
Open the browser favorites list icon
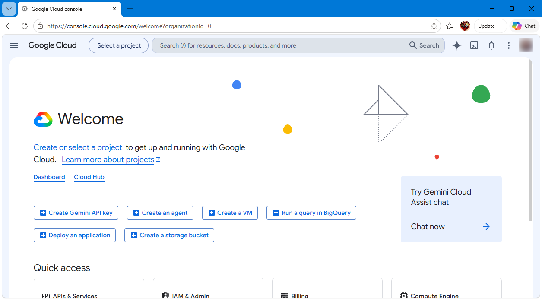tap(450, 26)
